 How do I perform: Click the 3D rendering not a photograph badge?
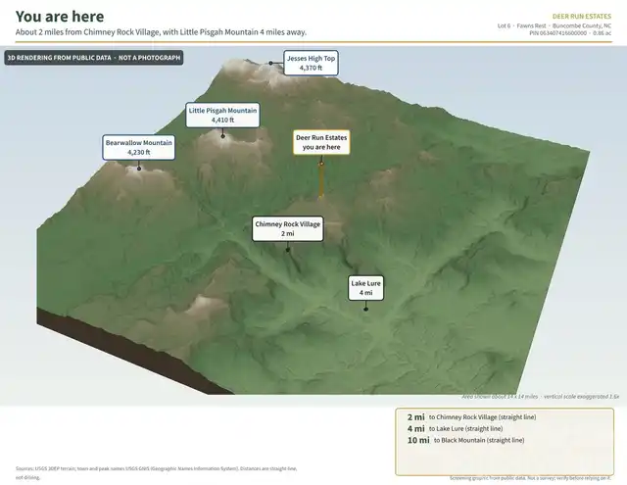(94, 58)
